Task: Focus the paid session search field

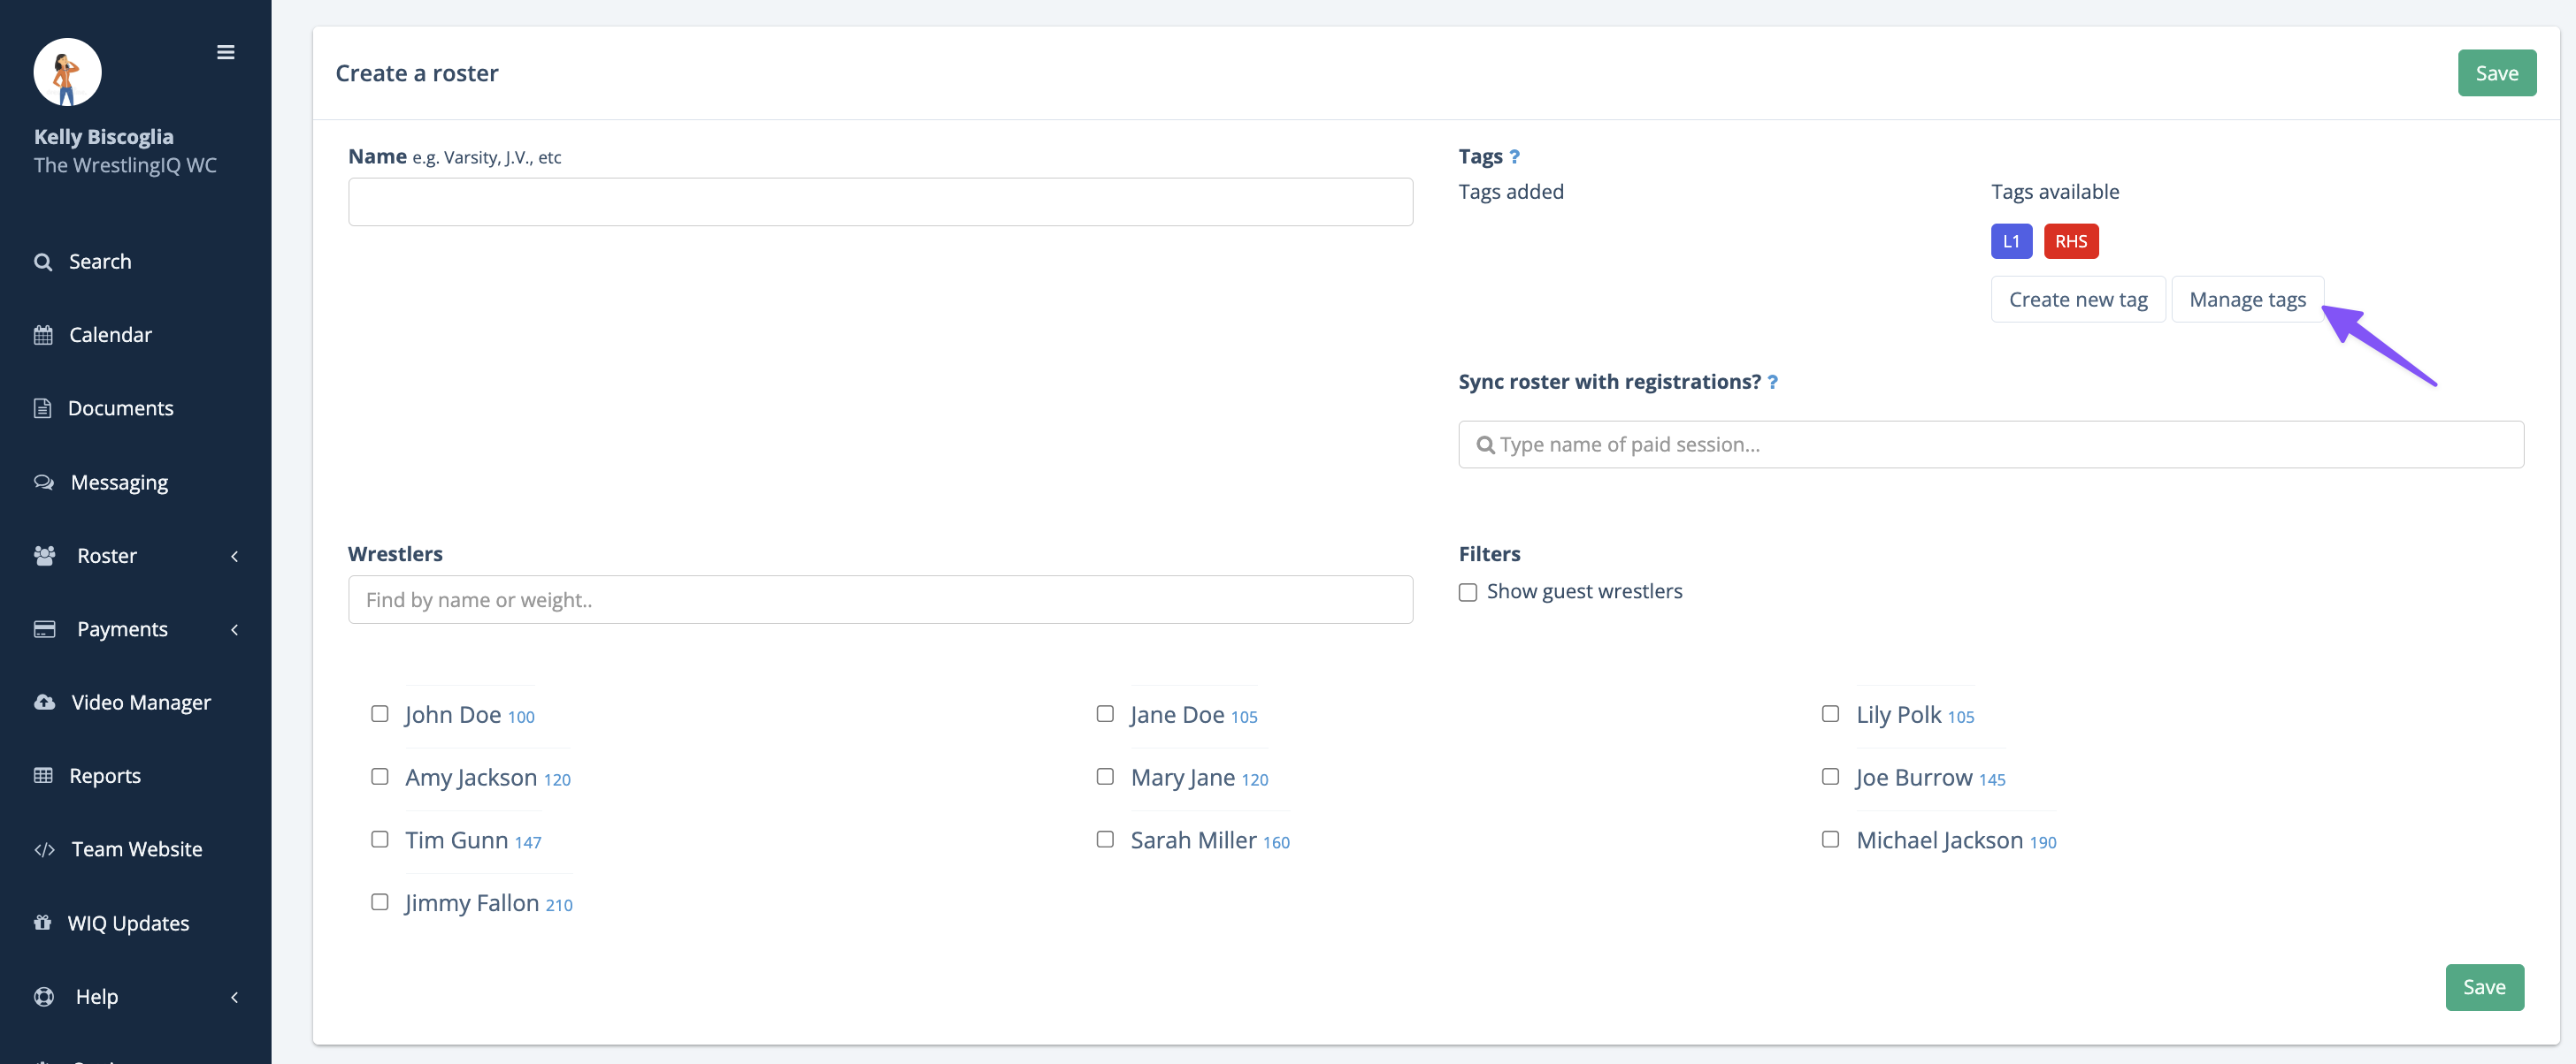Action: [1990, 445]
